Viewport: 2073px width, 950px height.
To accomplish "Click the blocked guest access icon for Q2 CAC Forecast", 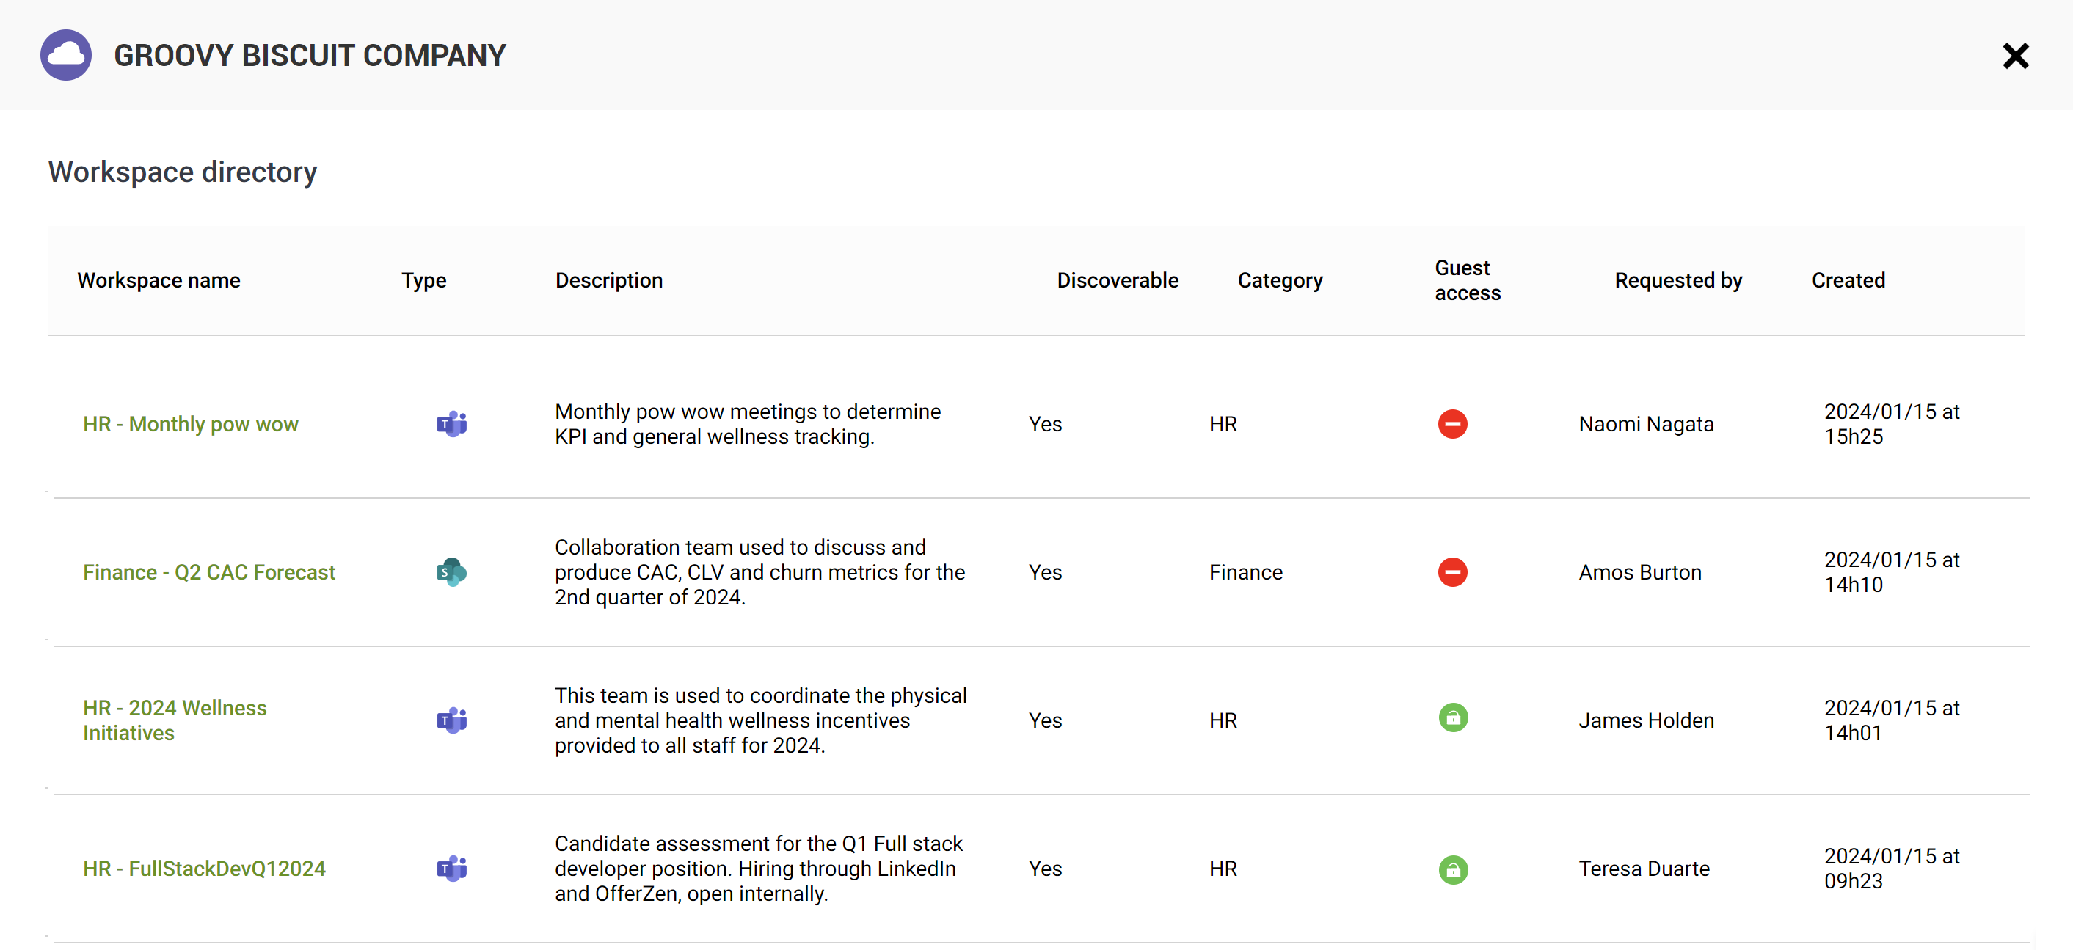I will [x=1451, y=572].
